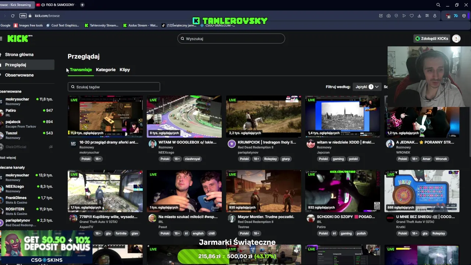Screen dimensions: 471x265
Task: Open the shield privacy protection icon
Action: [x=396, y=16]
